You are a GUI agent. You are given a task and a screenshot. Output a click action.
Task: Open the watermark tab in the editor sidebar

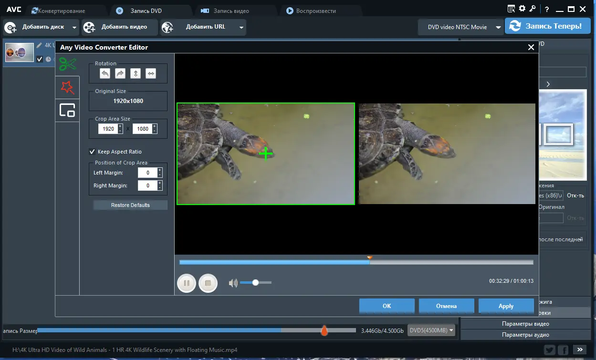67,110
